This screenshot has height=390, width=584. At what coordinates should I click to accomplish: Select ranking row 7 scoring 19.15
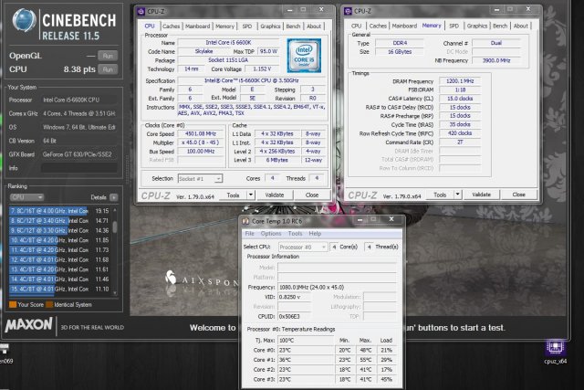pos(59,211)
